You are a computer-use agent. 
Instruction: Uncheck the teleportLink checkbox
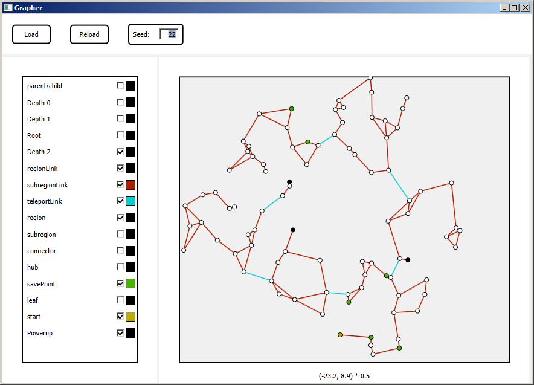[x=120, y=201]
